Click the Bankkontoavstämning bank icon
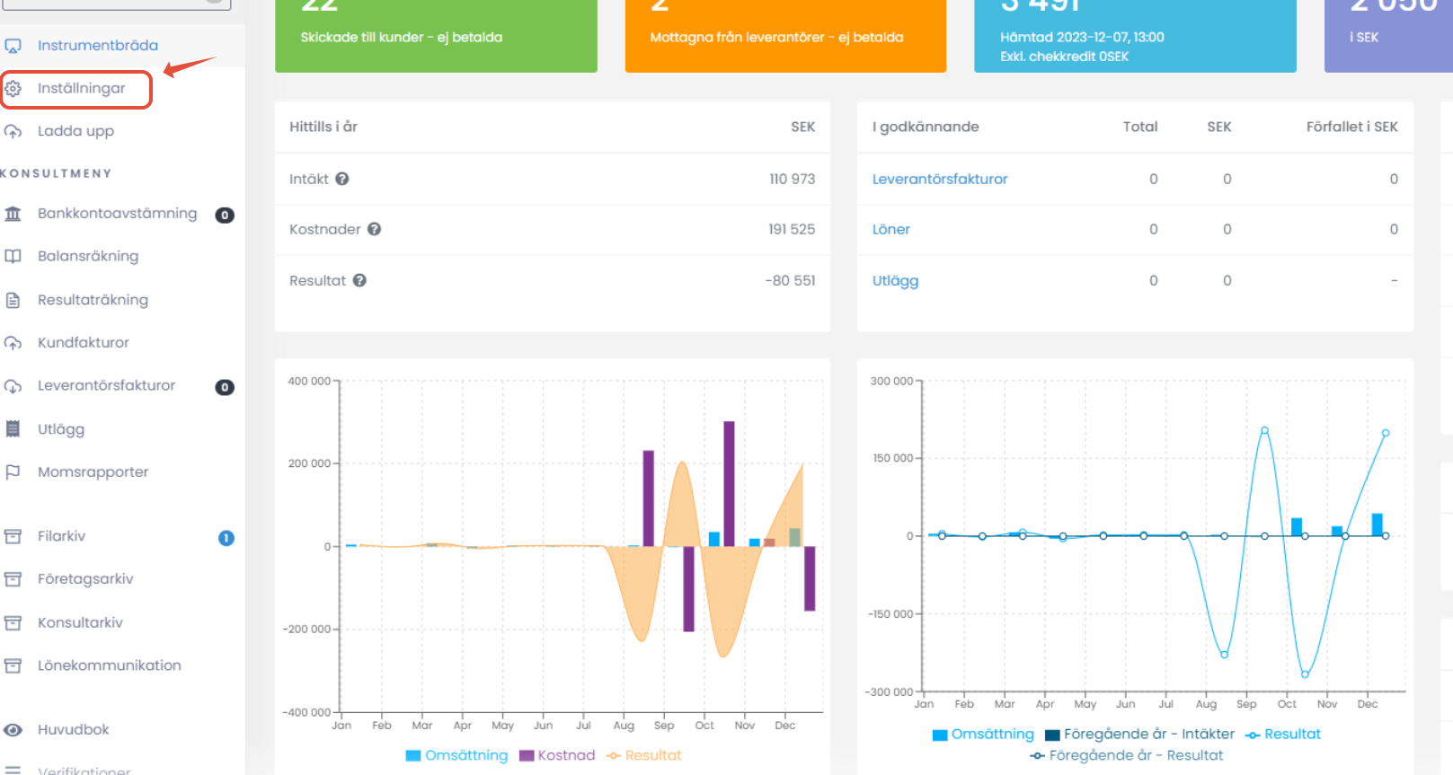Image resolution: width=1453 pixels, height=775 pixels. 13,214
